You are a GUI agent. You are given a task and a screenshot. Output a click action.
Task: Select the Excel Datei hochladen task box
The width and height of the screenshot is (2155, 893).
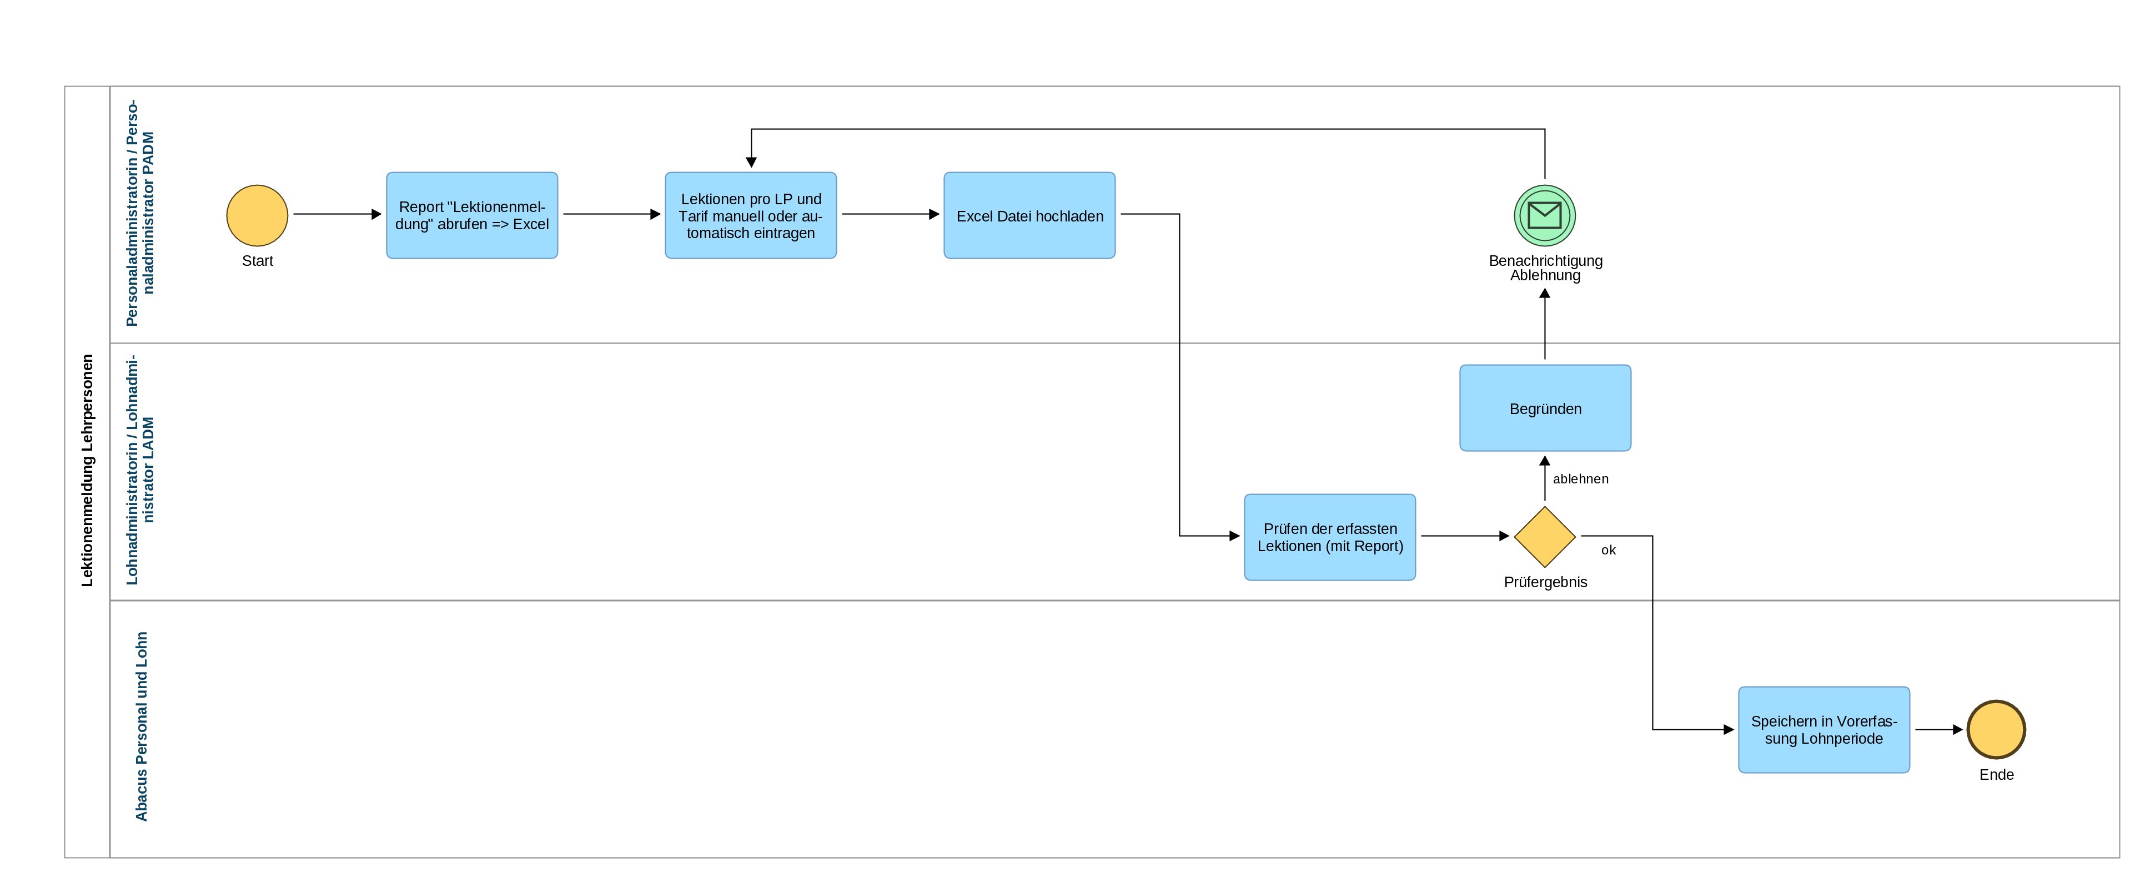pos(1029,215)
